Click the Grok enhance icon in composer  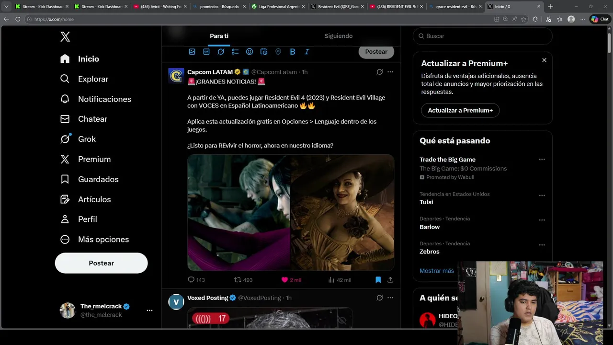pyautogui.click(x=221, y=52)
